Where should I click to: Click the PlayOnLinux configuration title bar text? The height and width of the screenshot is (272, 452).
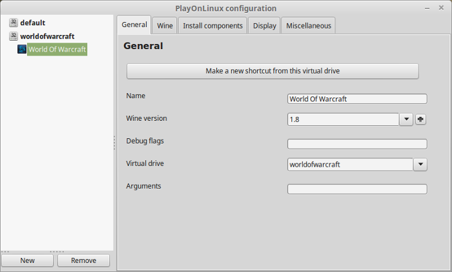pyautogui.click(x=226, y=8)
